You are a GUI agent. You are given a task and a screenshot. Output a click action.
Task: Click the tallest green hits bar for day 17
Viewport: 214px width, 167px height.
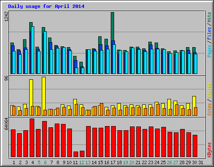tap(112, 26)
